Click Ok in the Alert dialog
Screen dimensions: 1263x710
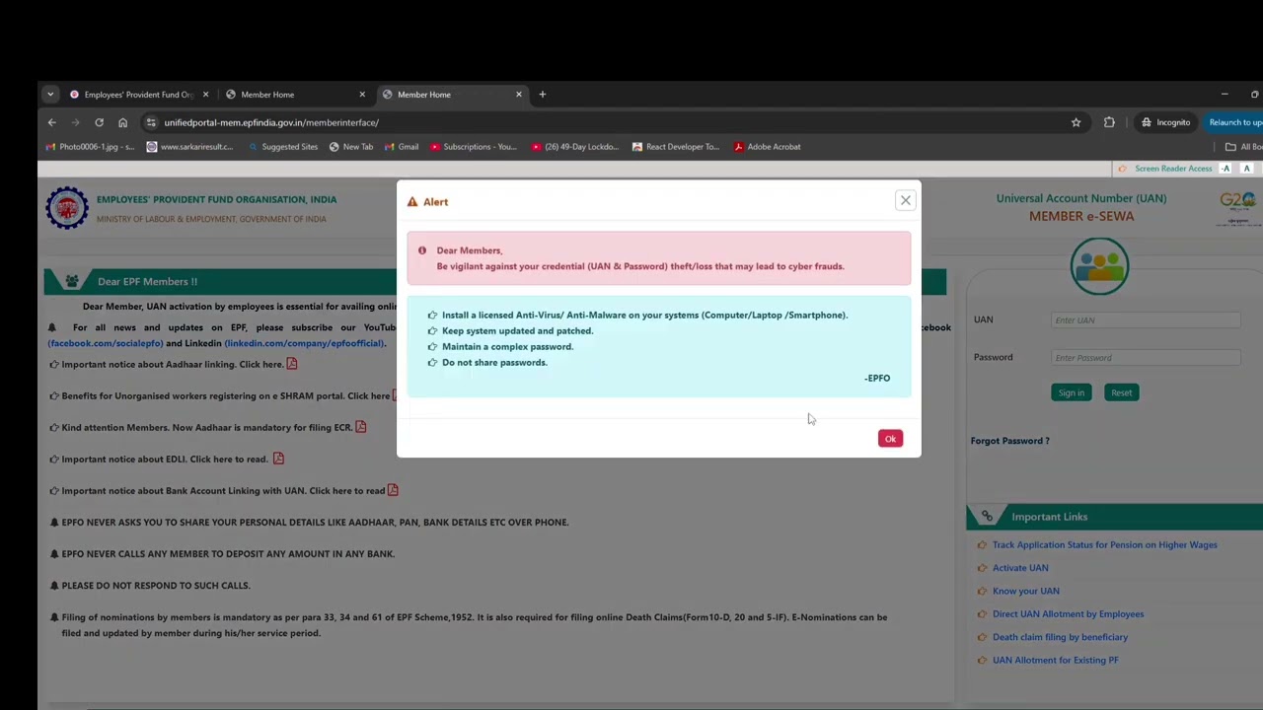(890, 439)
